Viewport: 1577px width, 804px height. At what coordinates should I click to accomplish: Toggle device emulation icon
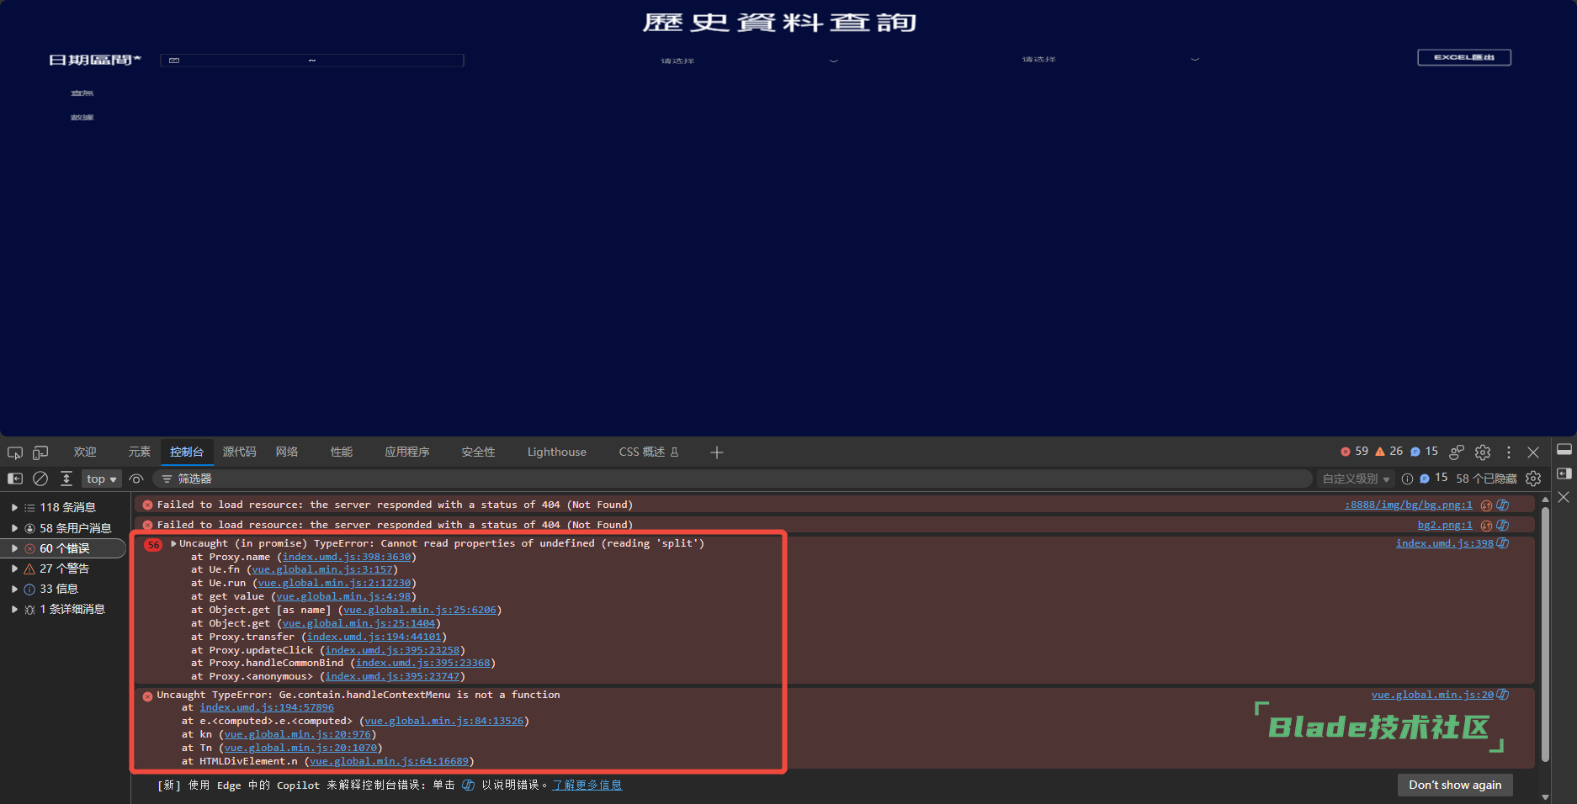pyautogui.click(x=40, y=452)
